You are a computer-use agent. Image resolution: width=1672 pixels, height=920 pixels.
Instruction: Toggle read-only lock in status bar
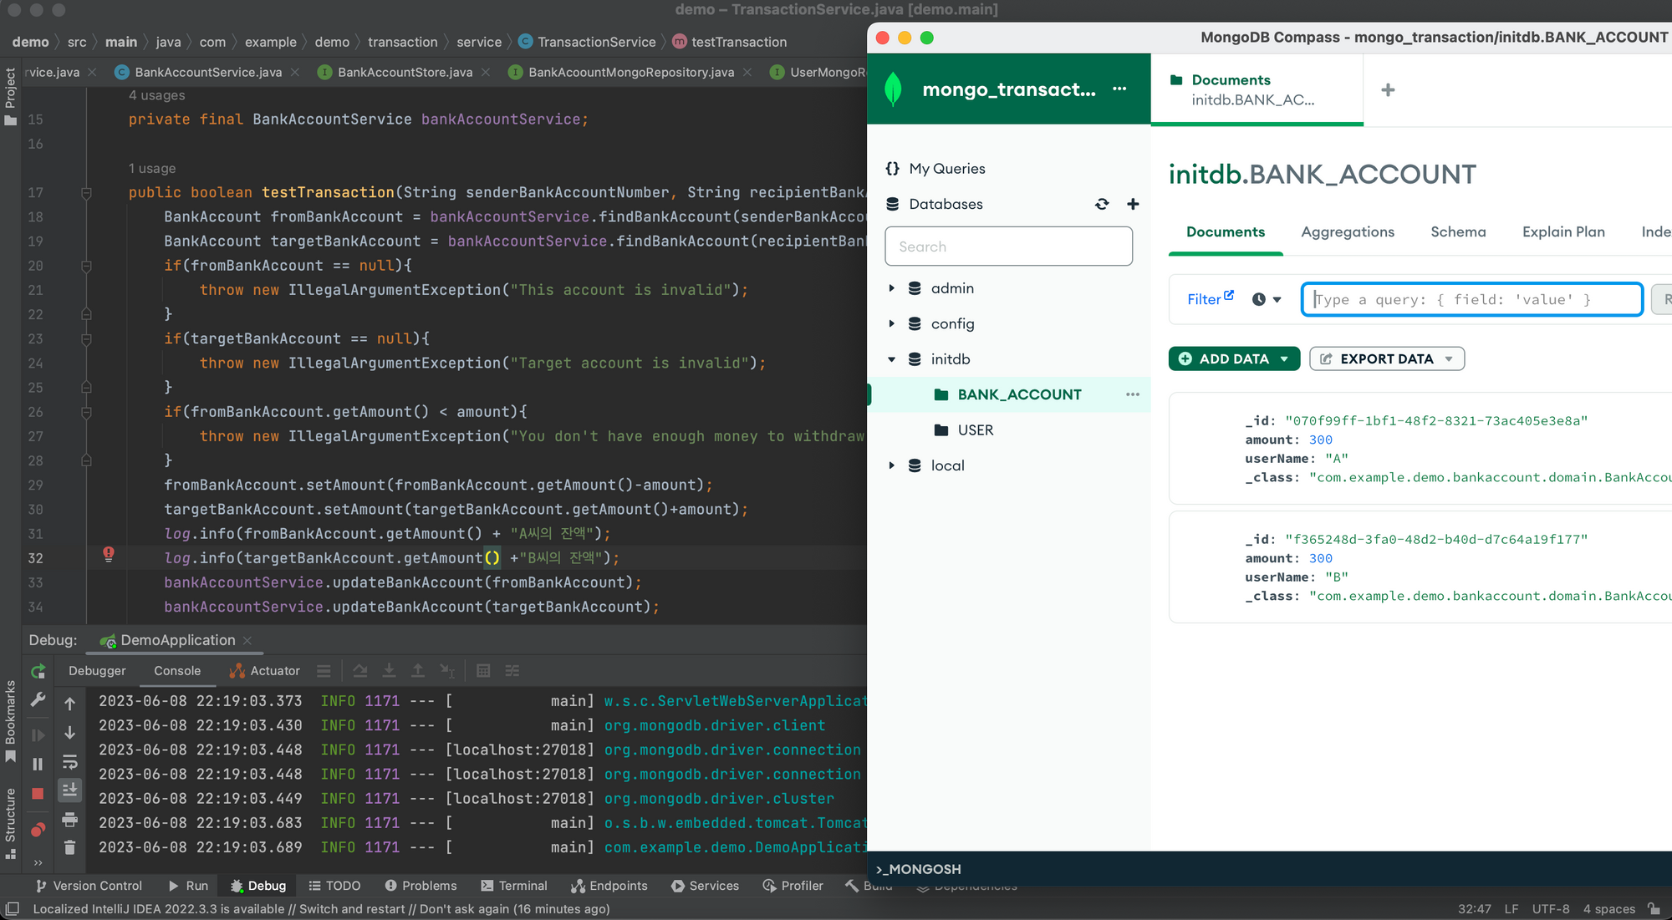point(1654,908)
